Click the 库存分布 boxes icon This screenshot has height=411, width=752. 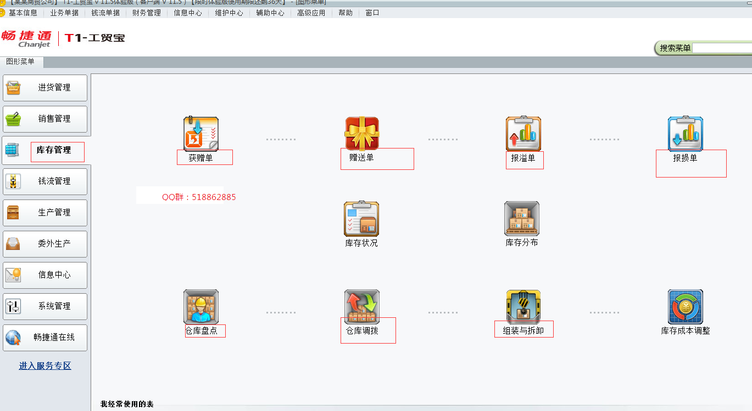coord(522,219)
